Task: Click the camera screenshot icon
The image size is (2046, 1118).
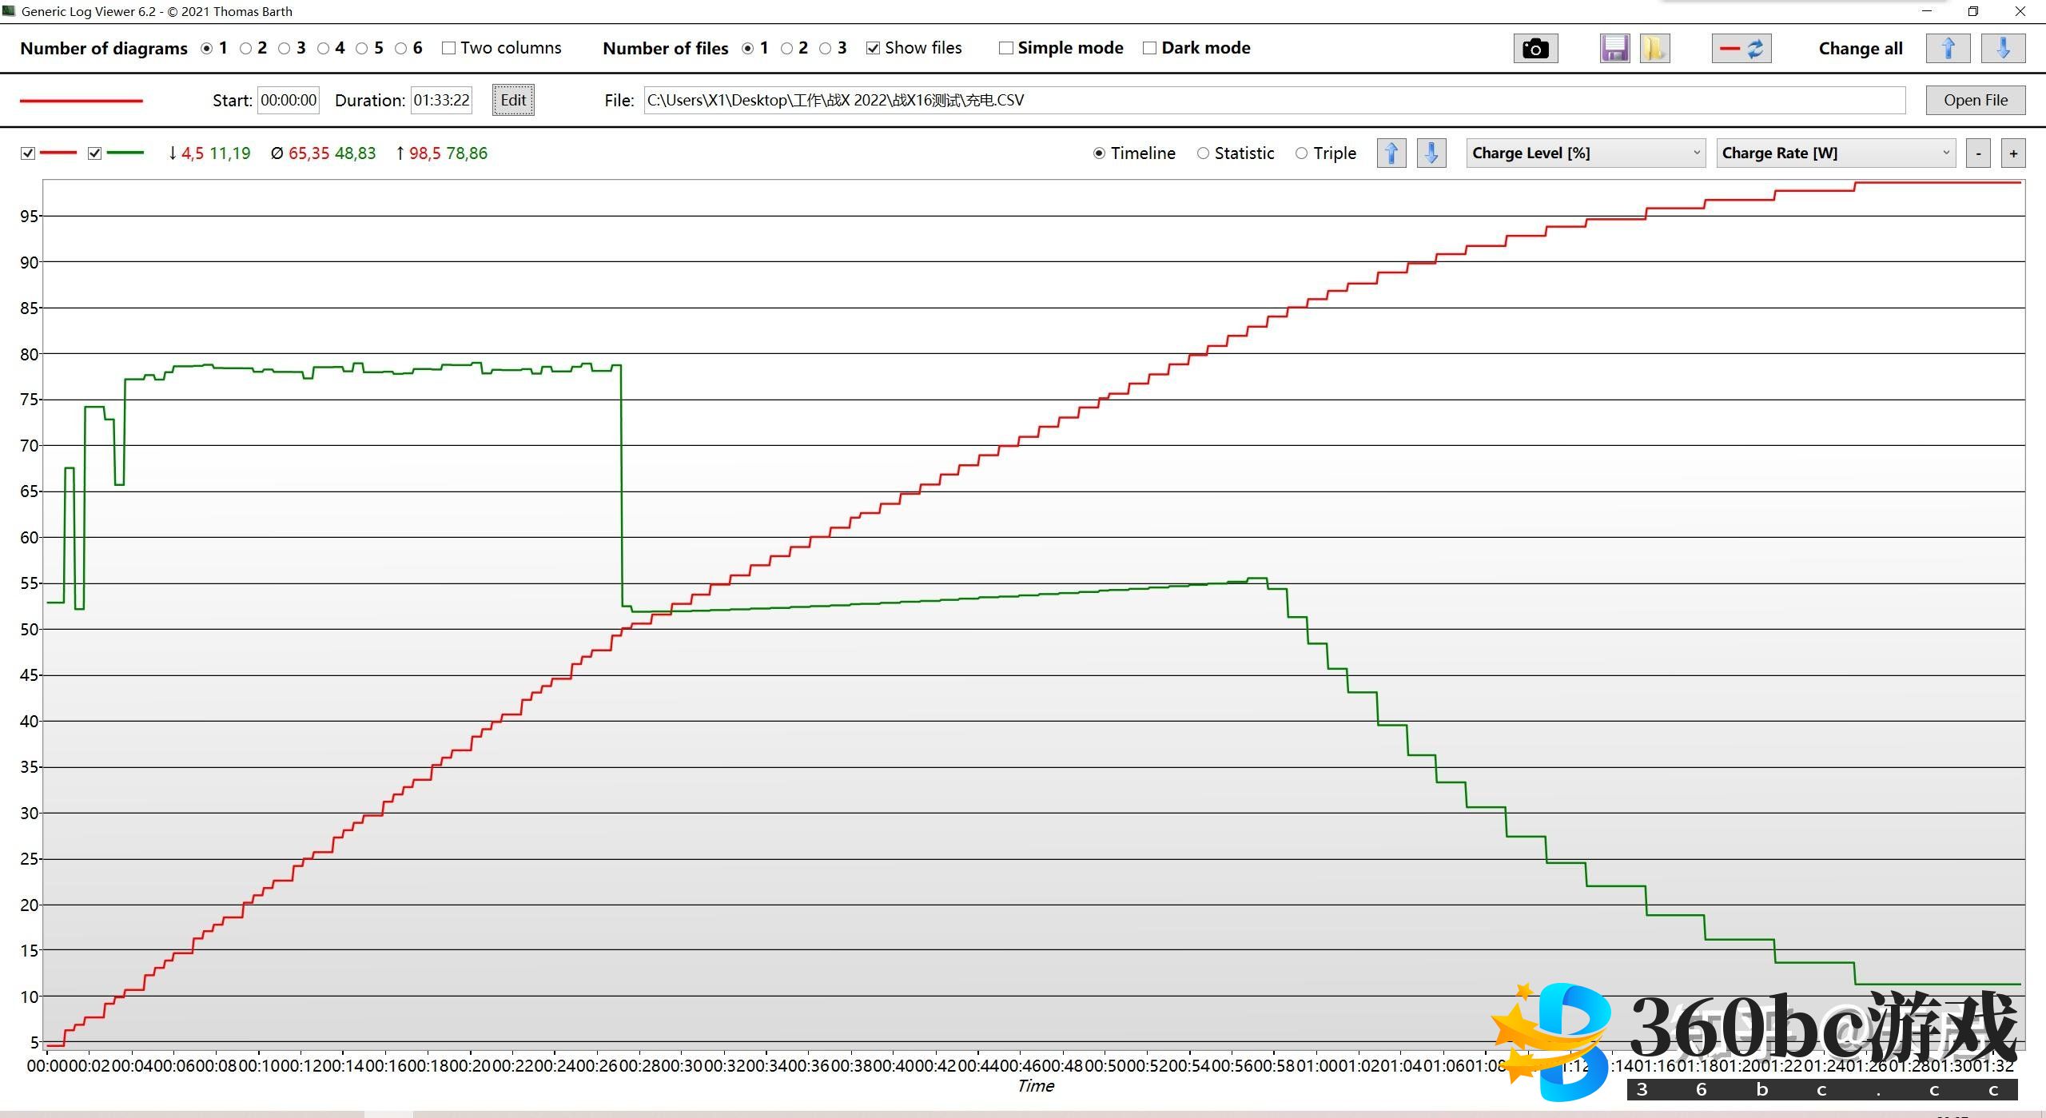Action: coord(1534,49)
